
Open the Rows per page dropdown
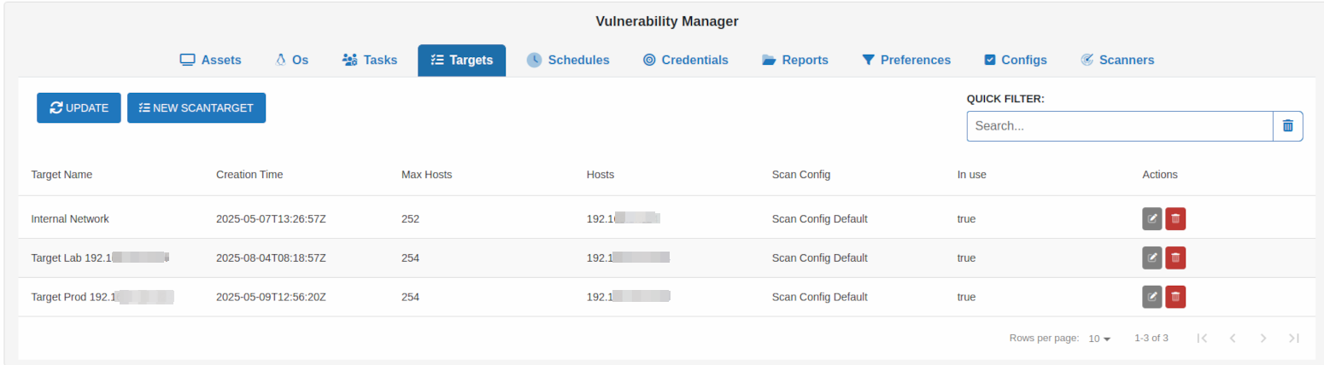[1099, 339]
